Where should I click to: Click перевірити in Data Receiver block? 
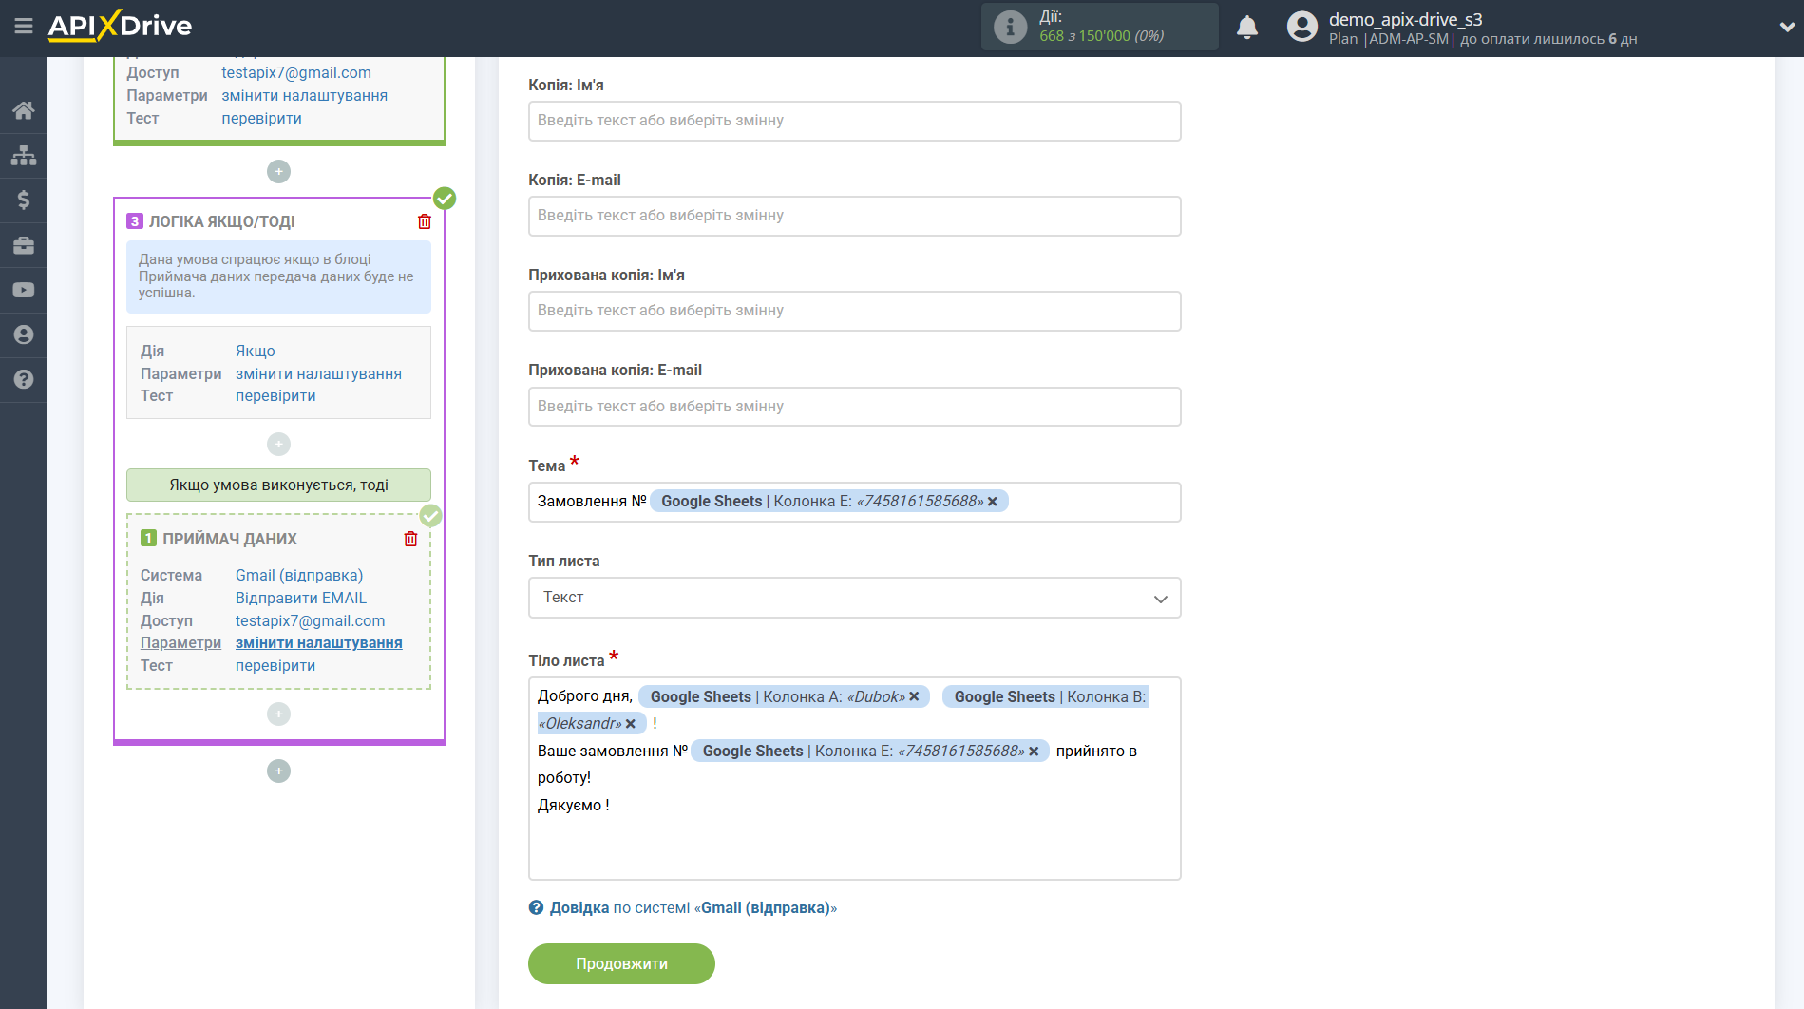(275, 665)
